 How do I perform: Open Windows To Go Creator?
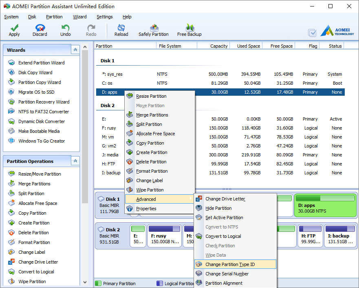(x=42, y=141)
